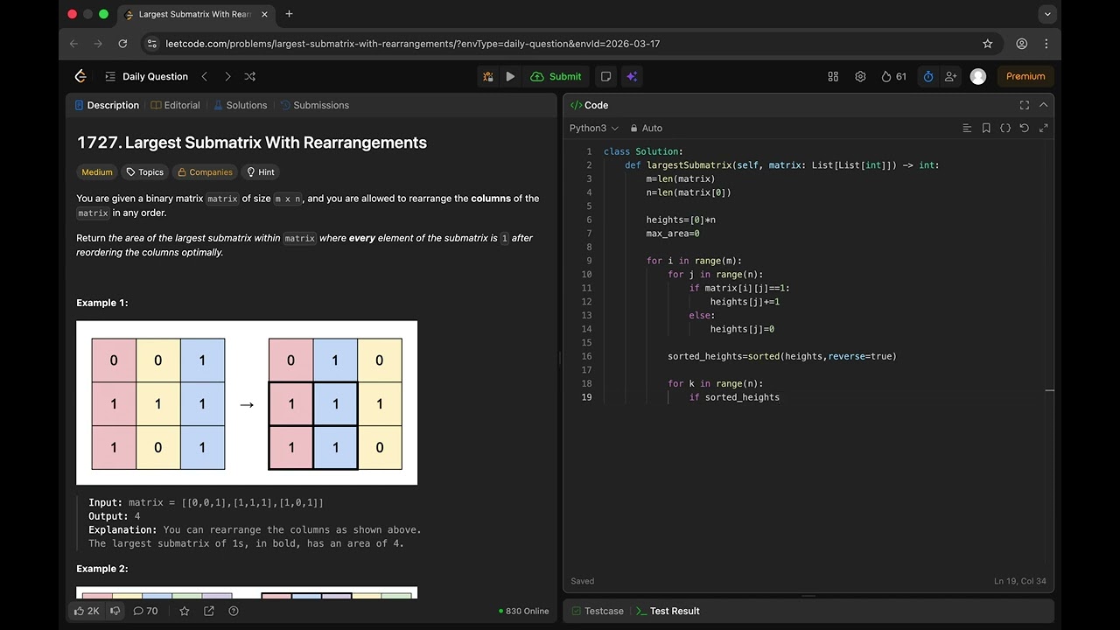This screenshot has height=630, width=1120.
Task: Expand the Topics tag
Action: (144, 172)
